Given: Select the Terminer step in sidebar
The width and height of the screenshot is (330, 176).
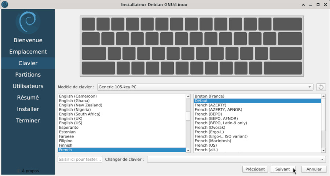Looking at the screenshot, I should tap(28, 120).
